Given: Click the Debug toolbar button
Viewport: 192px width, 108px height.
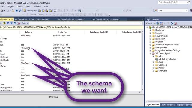Looking at the screenshot, I should click(x=41, y=15).
